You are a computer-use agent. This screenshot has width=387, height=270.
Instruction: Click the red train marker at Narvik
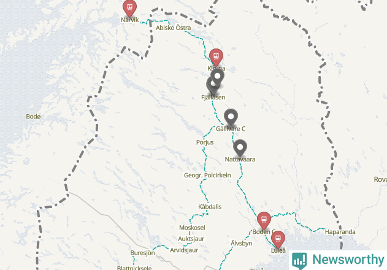(x=129, y=8)
